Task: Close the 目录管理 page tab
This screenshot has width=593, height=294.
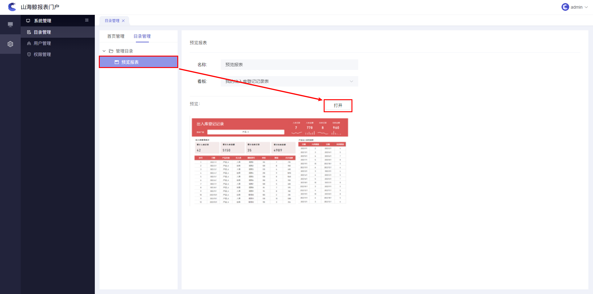Action: [123, 21]
